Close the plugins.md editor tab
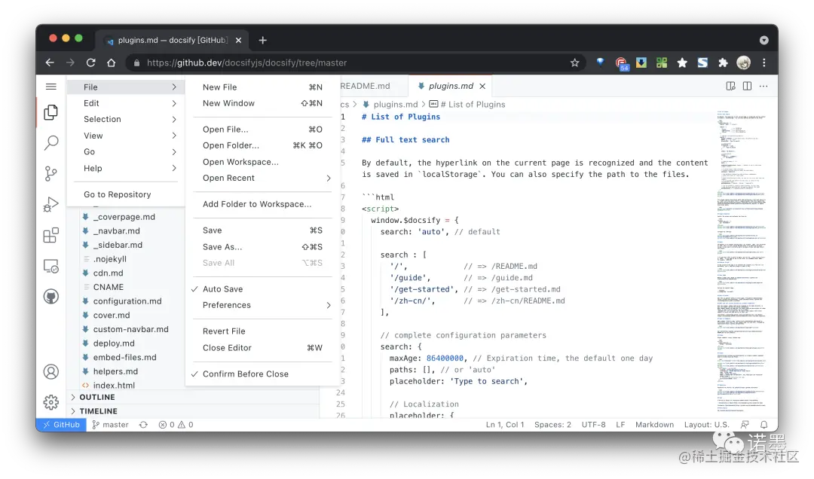The width and height of the screenshot is (814, 479). pos(483,86)
